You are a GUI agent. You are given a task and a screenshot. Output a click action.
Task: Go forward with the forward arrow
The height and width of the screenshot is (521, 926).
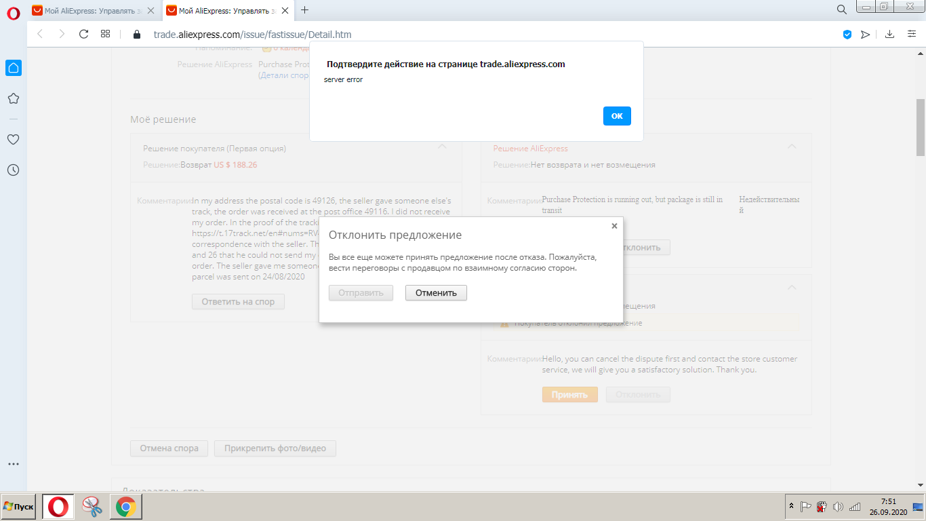coord(62,34)
